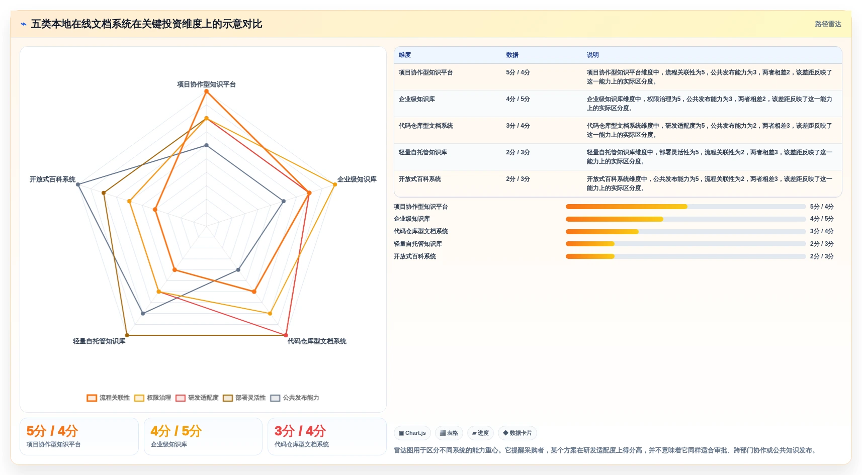Click the yellow point at 企业级知识库 vertex
The height and width of the screenshot is (475, 862).
click(x=335, y=184)
